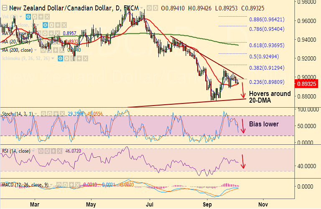The height and width of the screenshot is (209, 321).
Task: Remove the MA (5, close) indicator
Action: pos(58,33)
